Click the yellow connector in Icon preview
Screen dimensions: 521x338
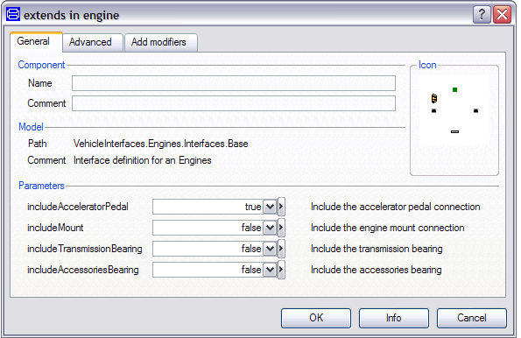[434, 98]
